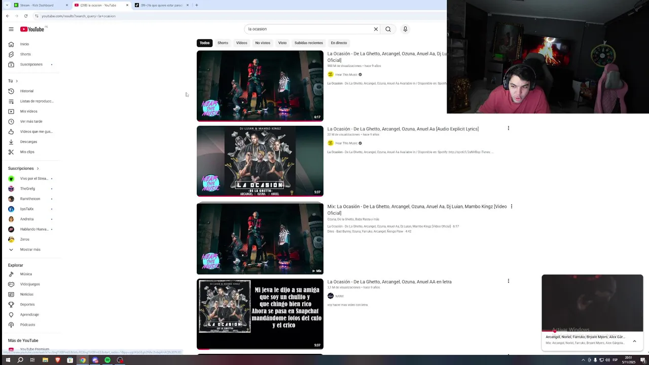Open the Mix playlist thumbnail
This screenshot has width=649, height=365.
coord(260,238)
